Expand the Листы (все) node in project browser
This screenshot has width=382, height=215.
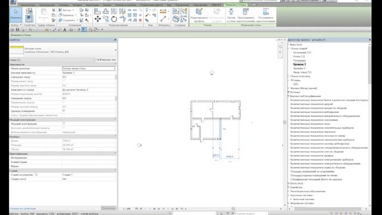[x=289, y=183]
